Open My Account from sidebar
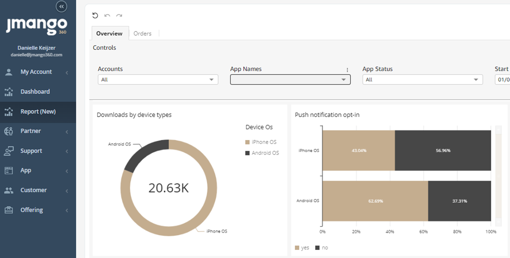Viewport: 510px width, 258px height. pos(36,72)
